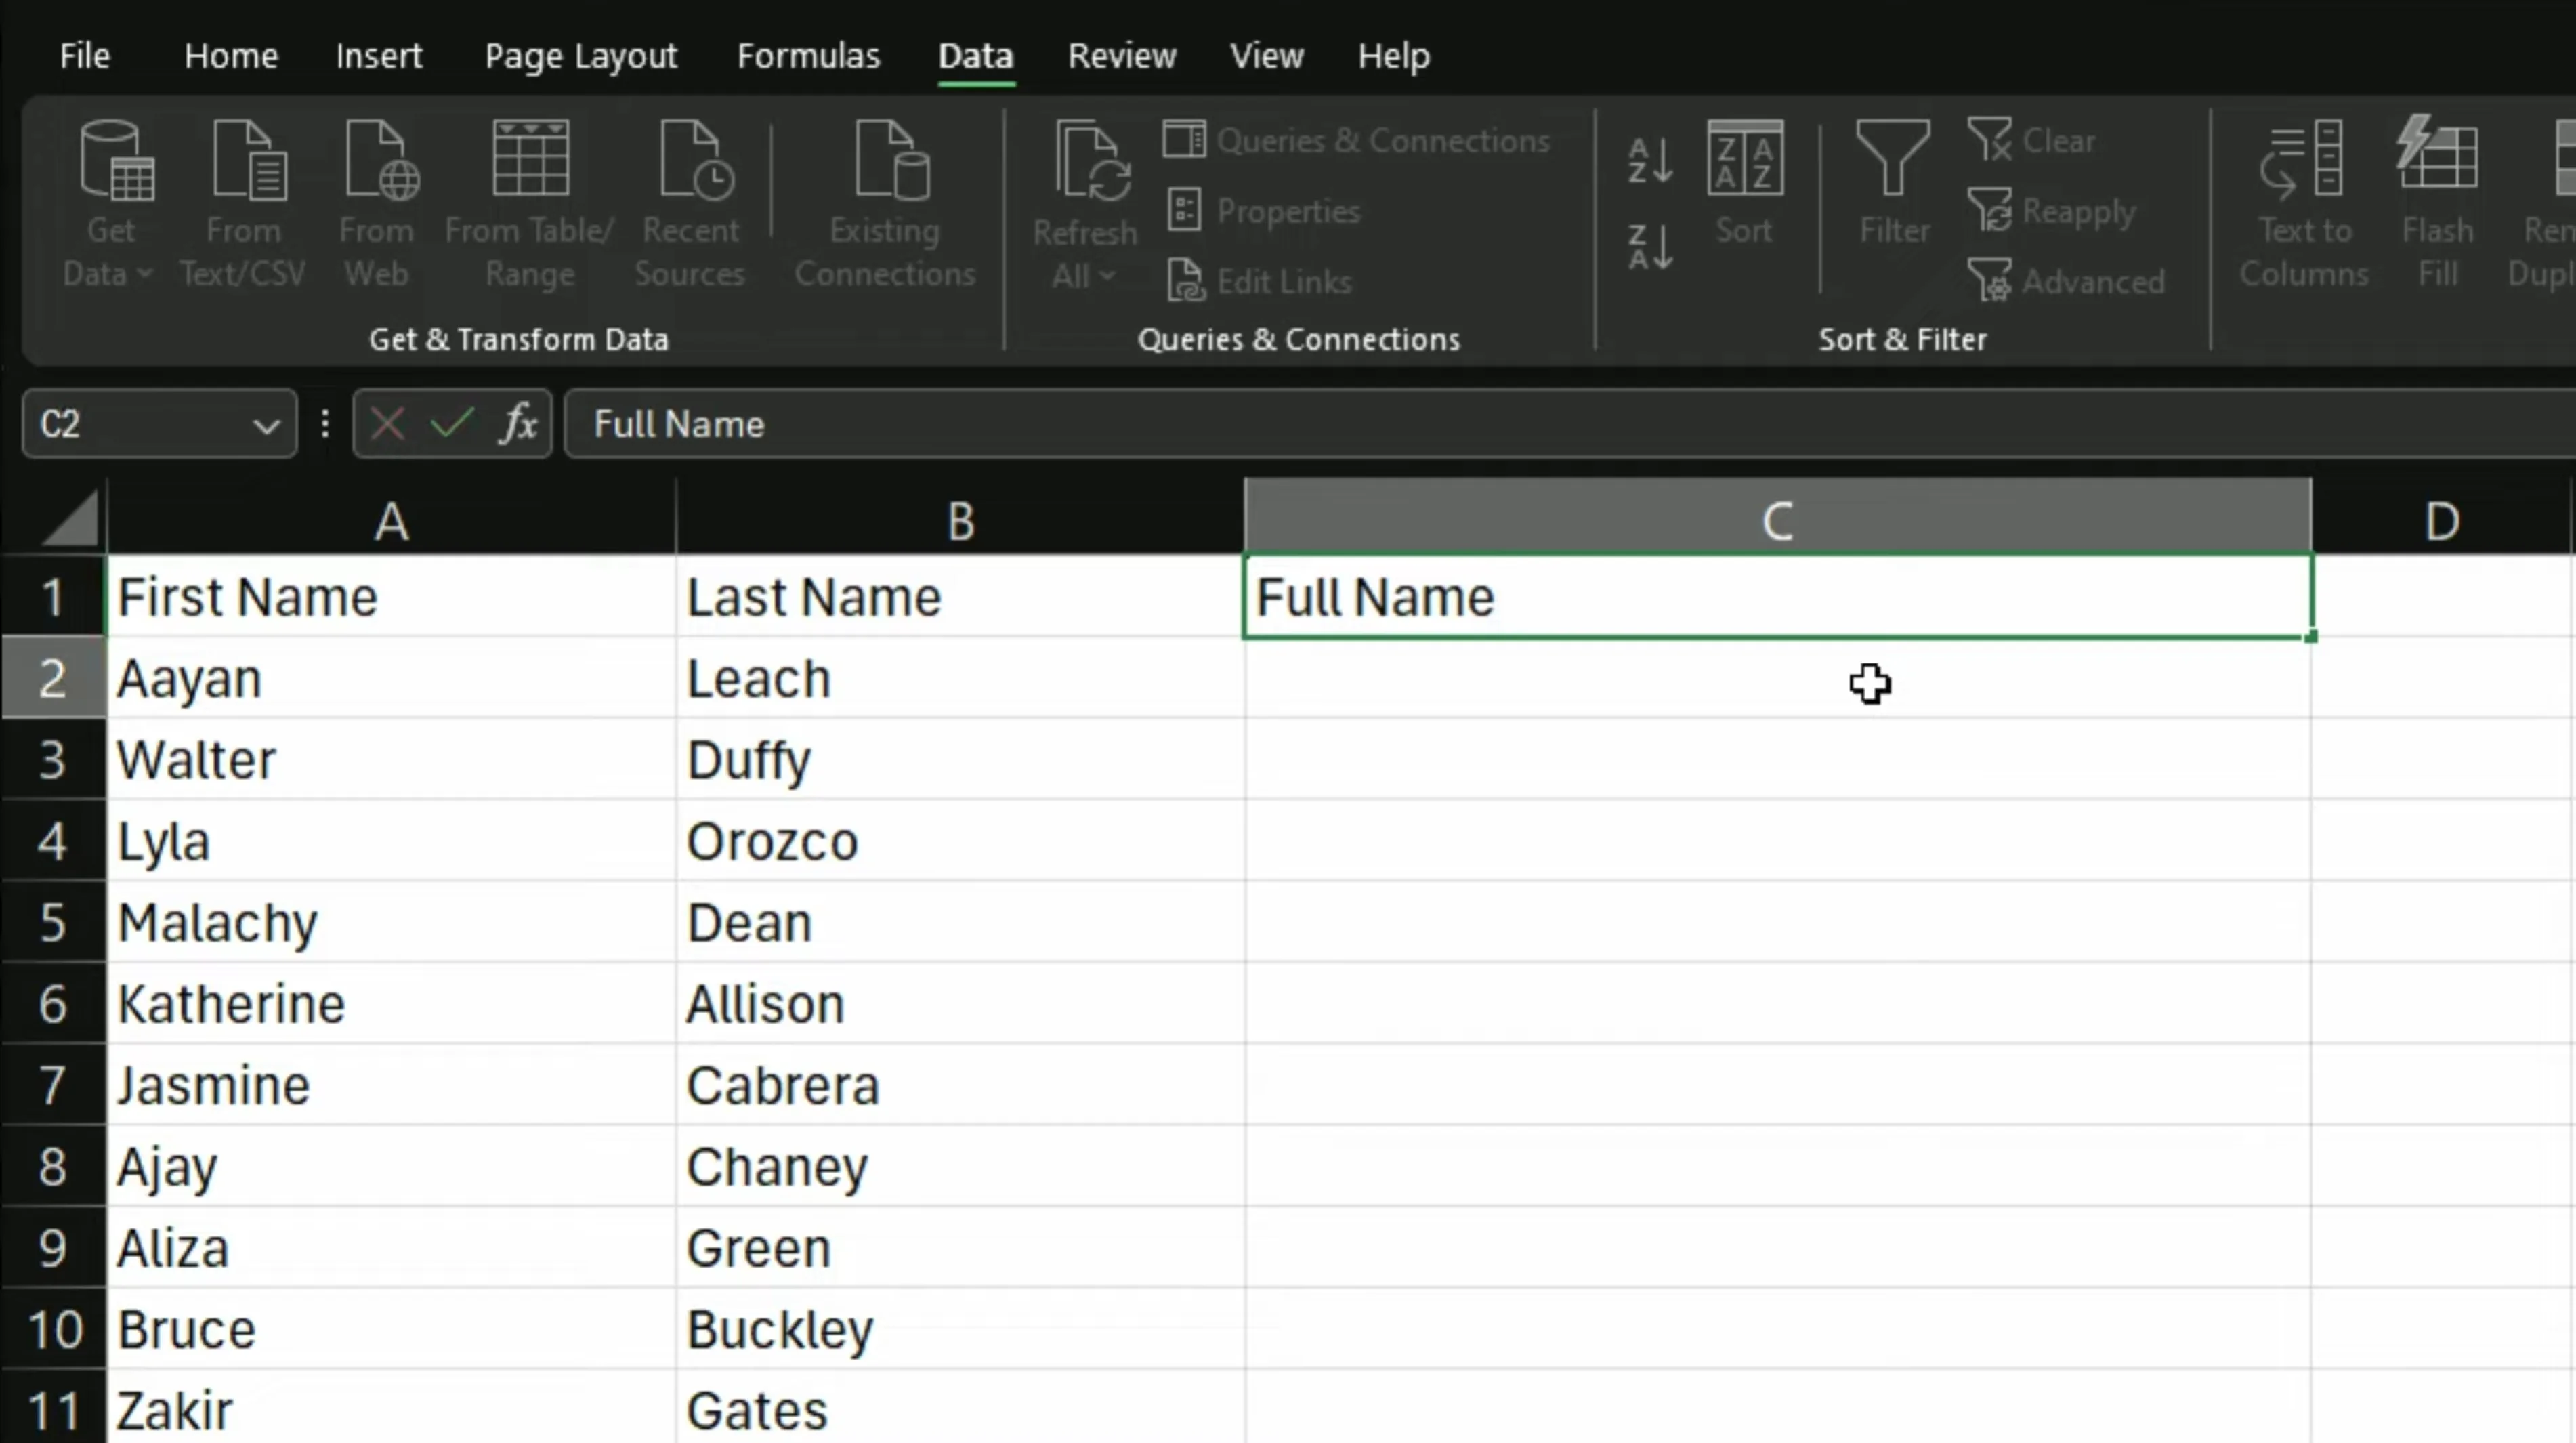Switch to the Insert tab
This screenshot has width=2576, height=1443.
click(379, 56)
